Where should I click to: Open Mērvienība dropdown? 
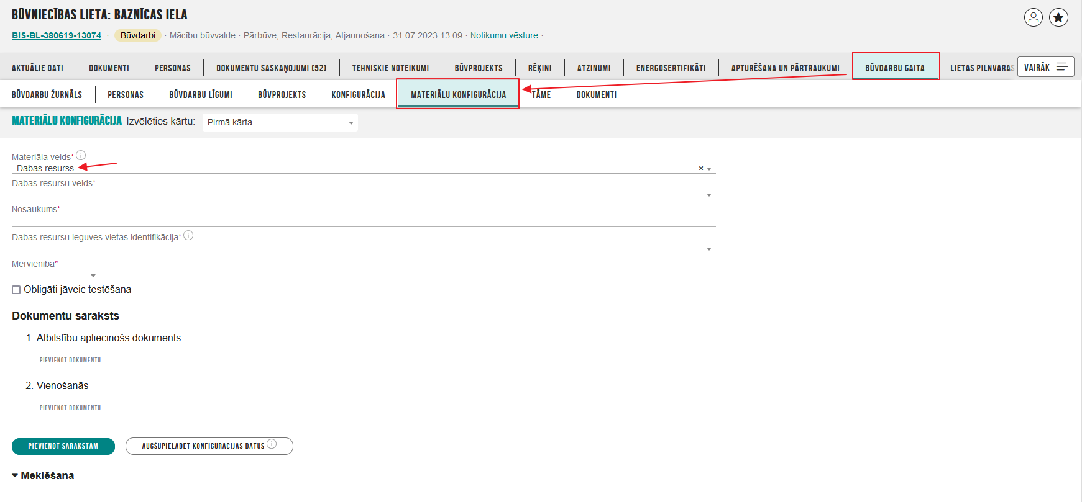(x=56, y=275)
